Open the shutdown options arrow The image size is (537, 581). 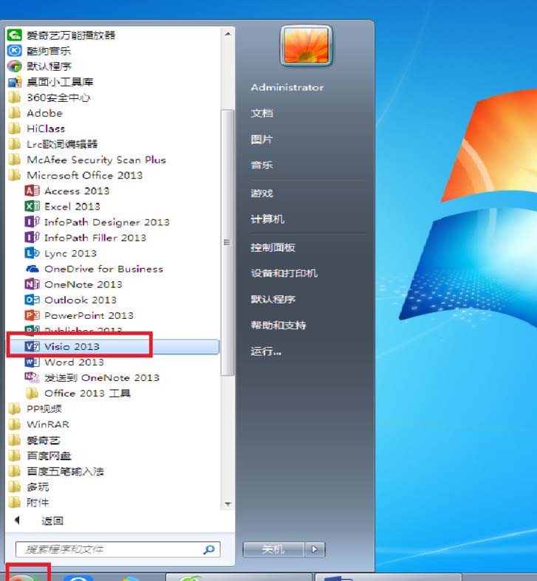pyautogui.click(x=315, y=549)
